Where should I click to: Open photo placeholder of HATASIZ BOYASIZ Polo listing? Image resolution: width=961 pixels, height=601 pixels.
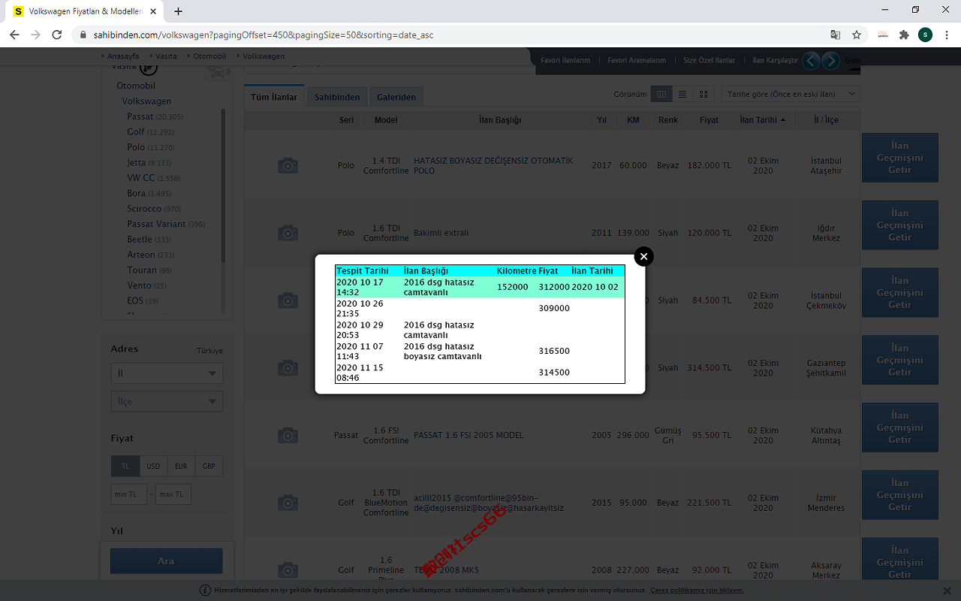pos(288,165)
